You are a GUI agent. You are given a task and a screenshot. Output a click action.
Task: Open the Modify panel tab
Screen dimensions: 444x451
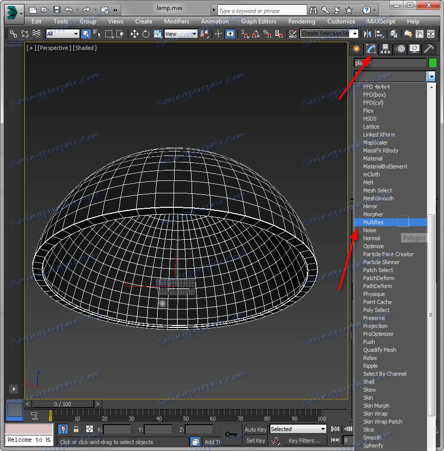(370, 48)
